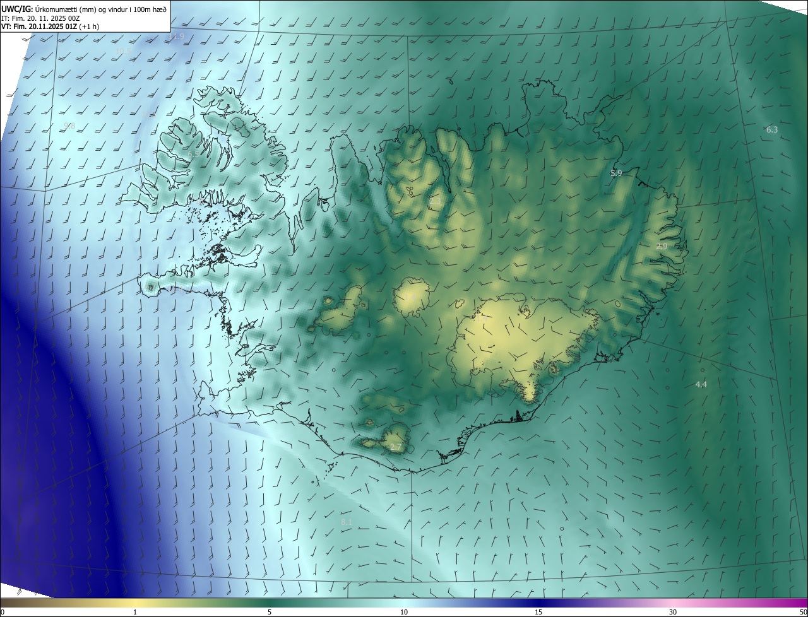808x617 pixels.
Task: Click the 1 tick on the color scale
Action: [x=135, y=612]
